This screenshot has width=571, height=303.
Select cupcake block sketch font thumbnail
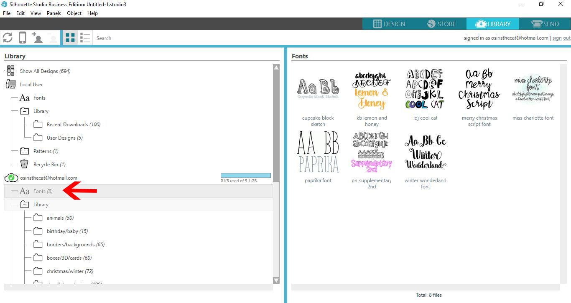318,89
